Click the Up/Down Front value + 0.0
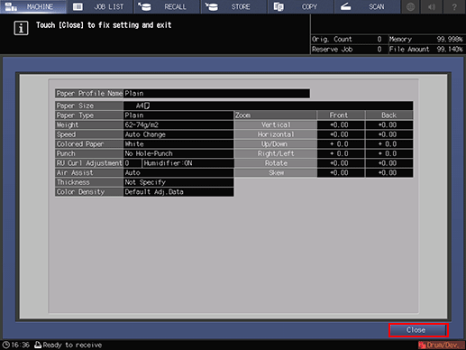Image resolution: width=466 pixels, height=350 pixels. [x=341, y=144]
